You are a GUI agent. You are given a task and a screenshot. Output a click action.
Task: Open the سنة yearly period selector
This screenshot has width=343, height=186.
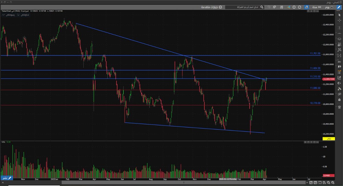click(317, 7)
